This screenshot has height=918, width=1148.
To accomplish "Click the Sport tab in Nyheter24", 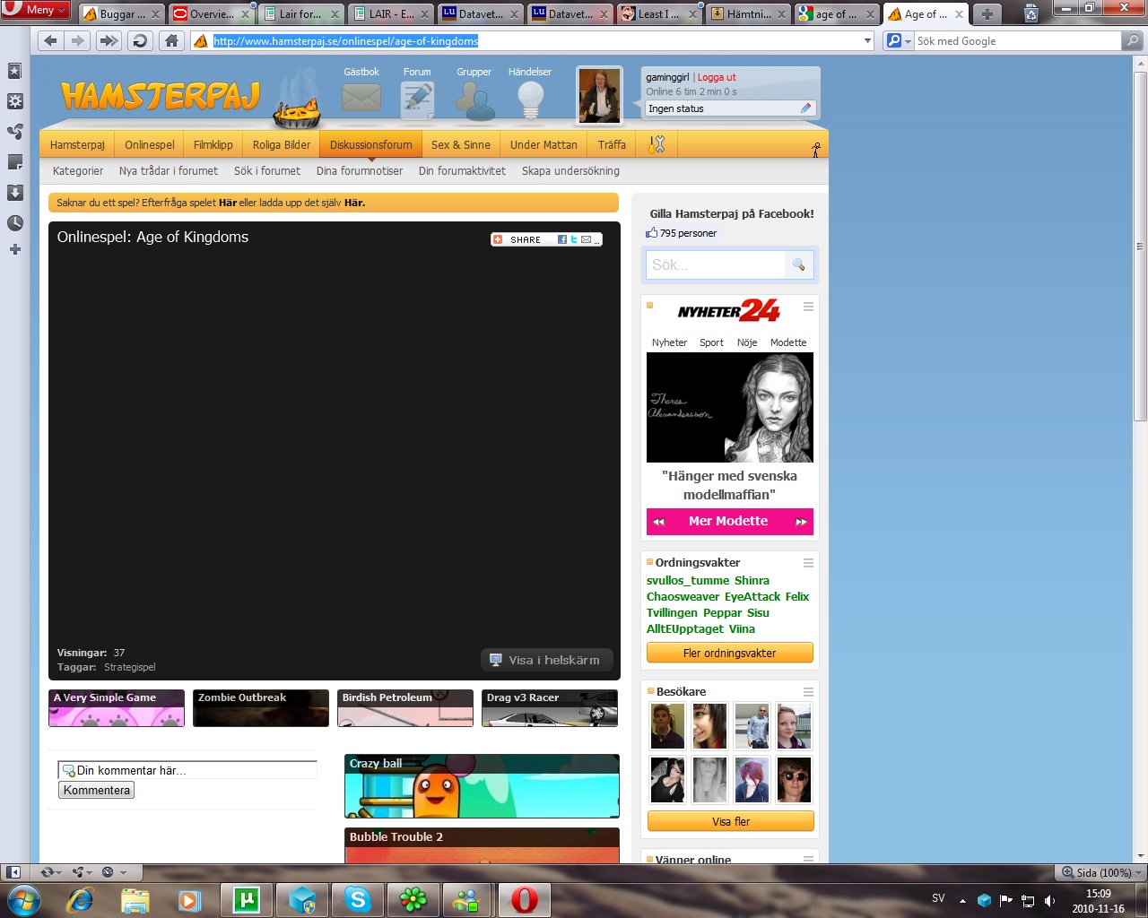I will (711, 342).
